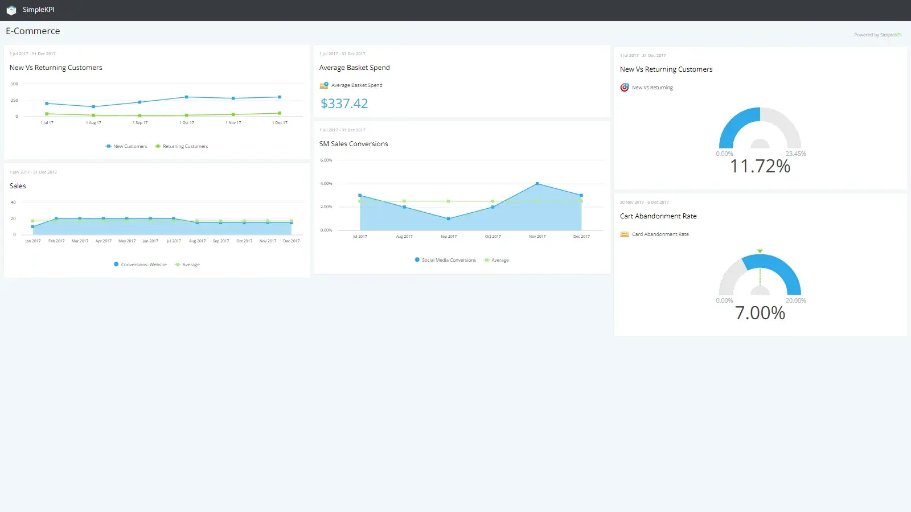Viewport: 911px width, 512px height.
Task: Click the Nov 2017 peak point in SM Sales Conversions
Action: point(537,184)
